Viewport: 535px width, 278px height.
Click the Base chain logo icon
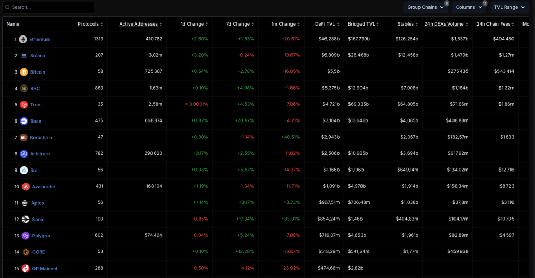24,121
